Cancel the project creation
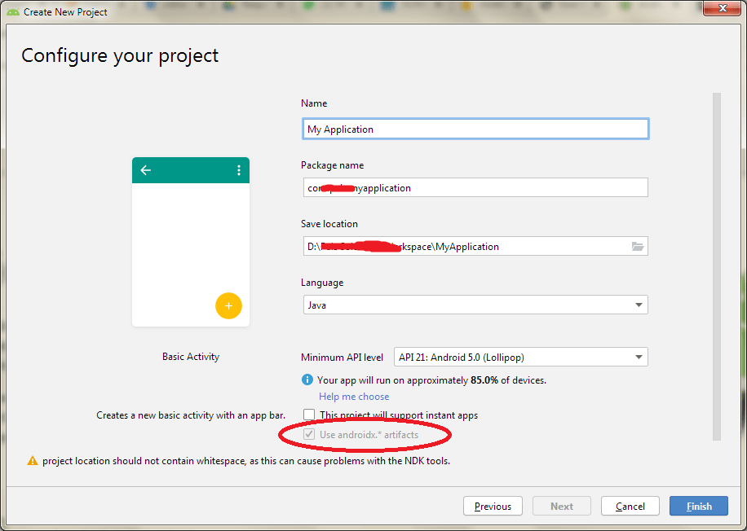The width and height of the screenshot is (747, 531). (630, 506)
